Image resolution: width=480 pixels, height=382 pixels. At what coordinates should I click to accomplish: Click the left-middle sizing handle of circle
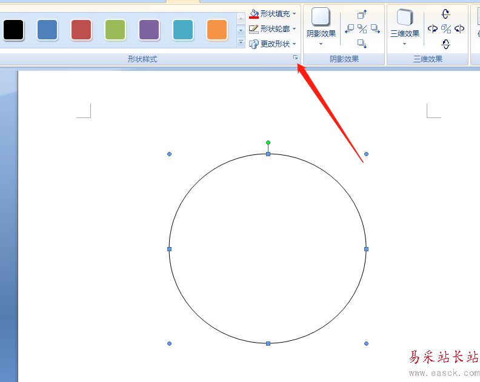(169, 249)
